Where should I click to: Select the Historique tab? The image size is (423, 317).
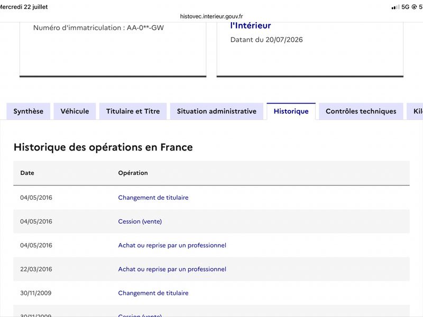click(x=291, y=111)
